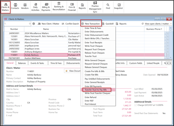Click the View Documents button
Viewport: 174px width, 126px height.
(73, 71)
